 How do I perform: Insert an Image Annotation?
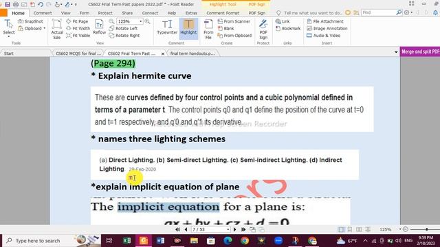click(x=327, y=28)
